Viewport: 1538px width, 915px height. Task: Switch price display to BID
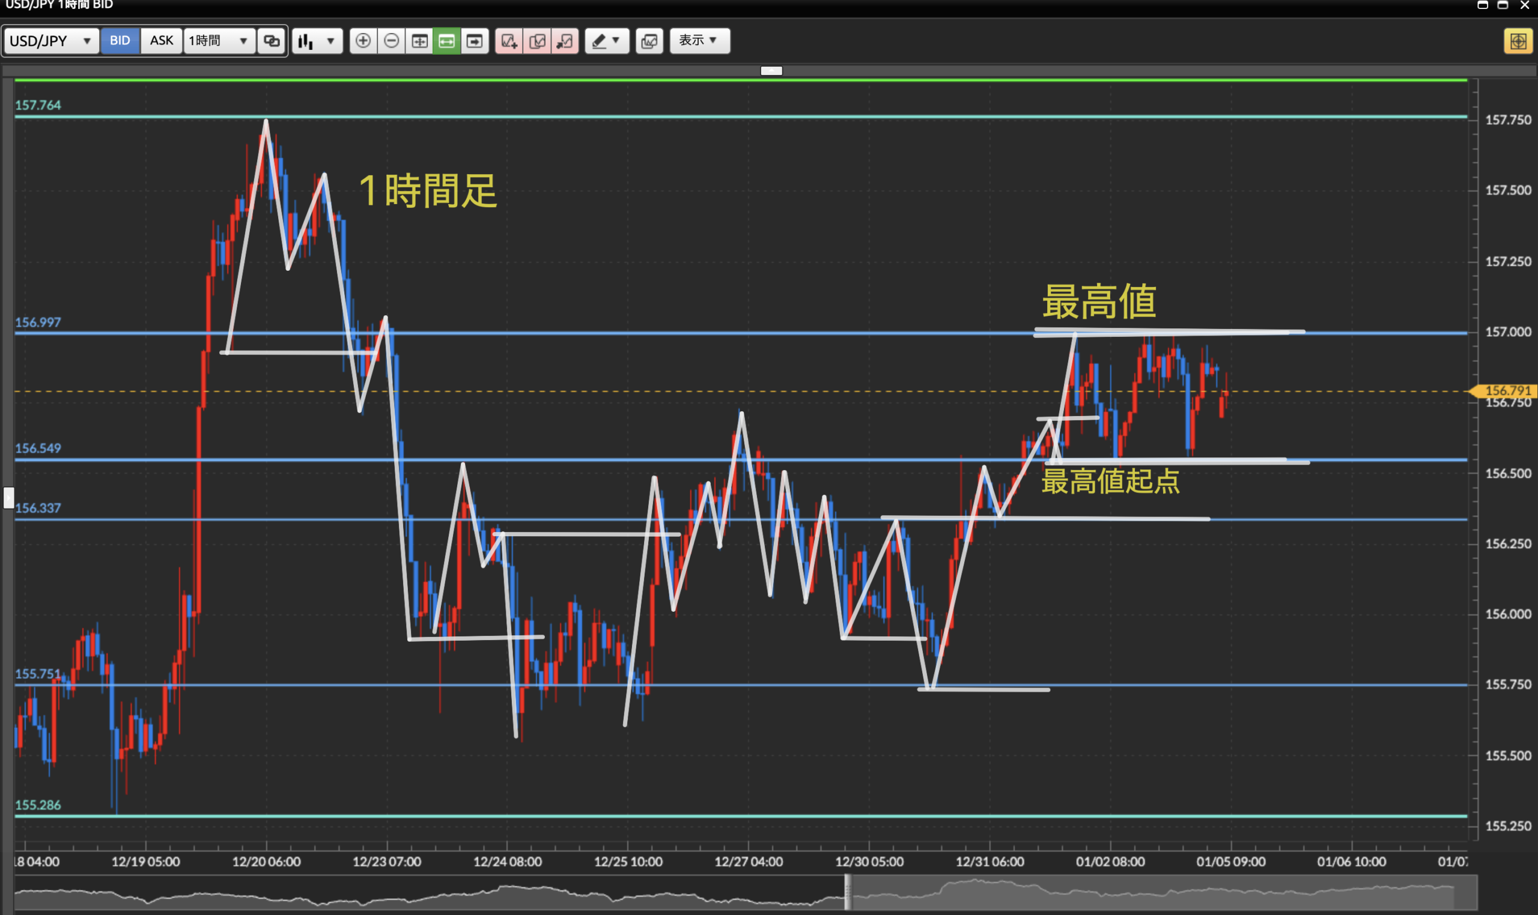[120, 41]
